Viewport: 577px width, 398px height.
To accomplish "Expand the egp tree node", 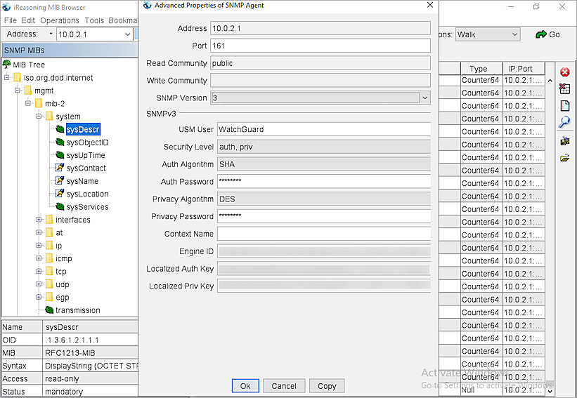I will point(39,297).
